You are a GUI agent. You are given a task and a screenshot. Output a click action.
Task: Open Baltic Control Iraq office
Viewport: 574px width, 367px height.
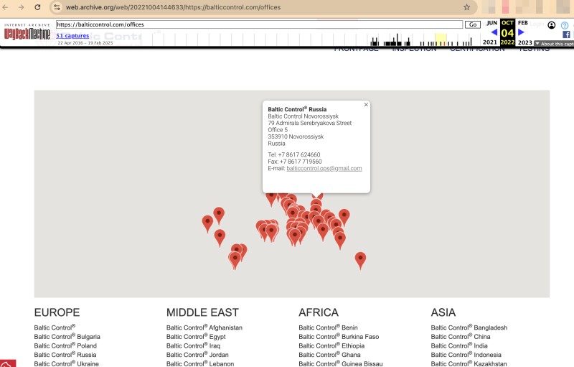point(193,345)
